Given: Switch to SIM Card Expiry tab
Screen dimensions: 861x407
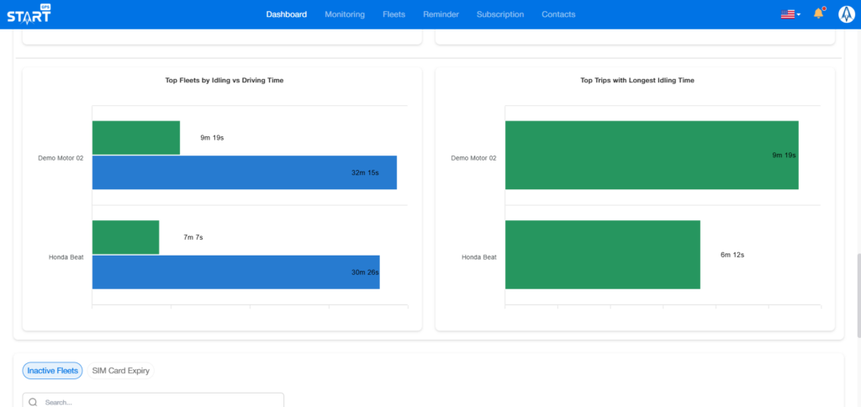Looking at the screenshot, I should [x=121, y=370].
